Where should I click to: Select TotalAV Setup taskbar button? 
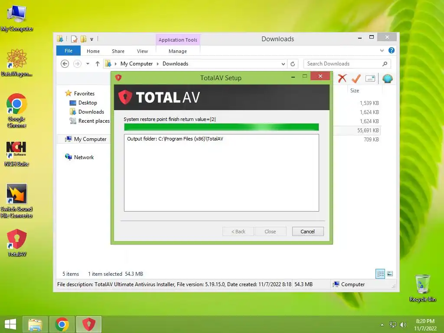pos(88,324)
